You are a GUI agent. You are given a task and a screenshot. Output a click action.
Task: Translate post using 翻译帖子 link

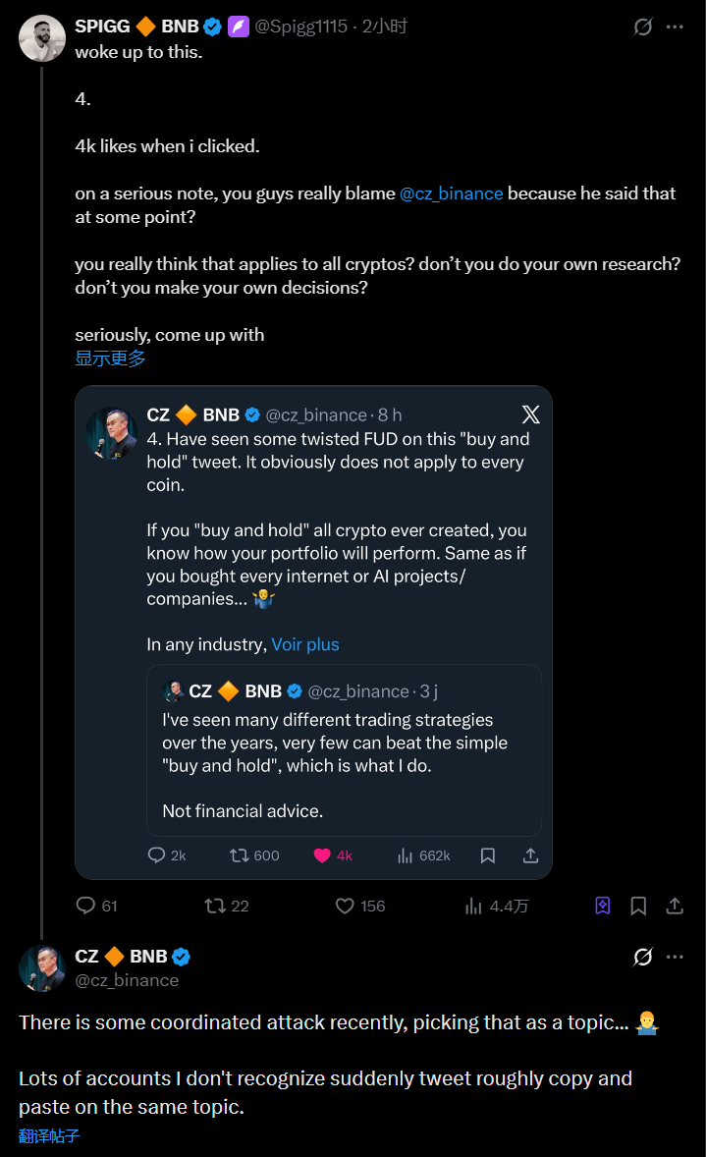(49, 1136)
